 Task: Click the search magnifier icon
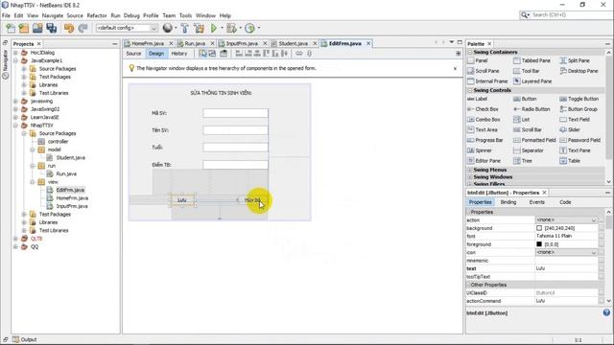(525, 15)
